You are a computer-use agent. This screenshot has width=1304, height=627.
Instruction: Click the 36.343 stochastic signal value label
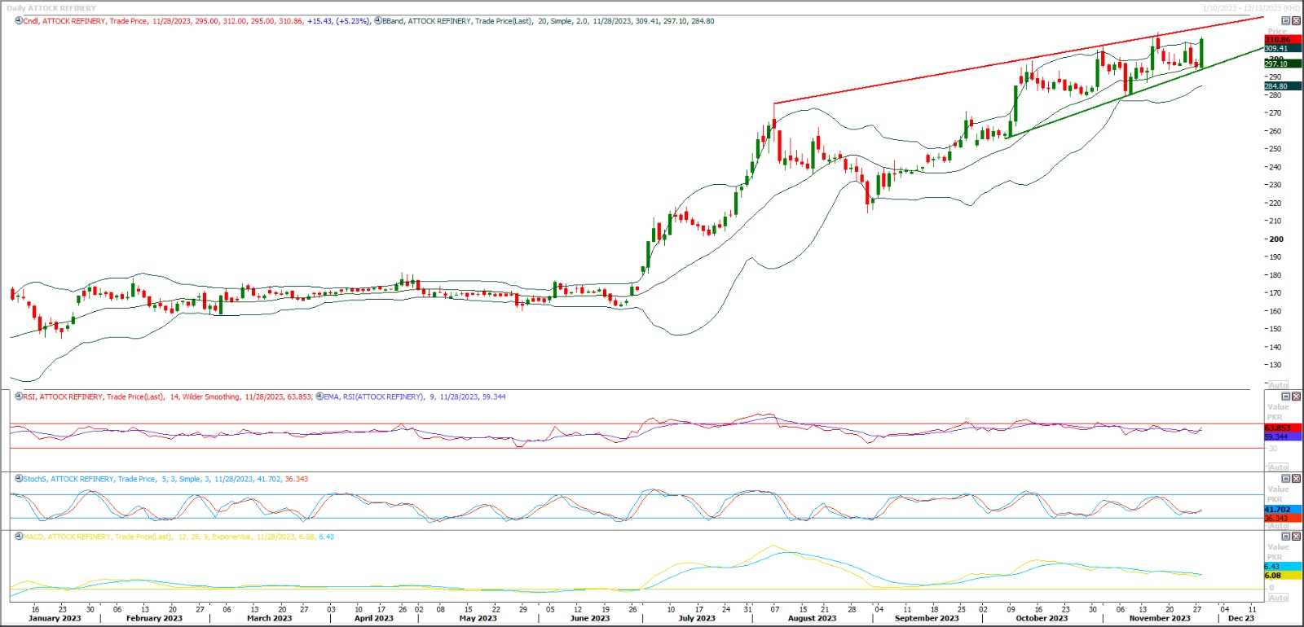[x=1283, y=518]
